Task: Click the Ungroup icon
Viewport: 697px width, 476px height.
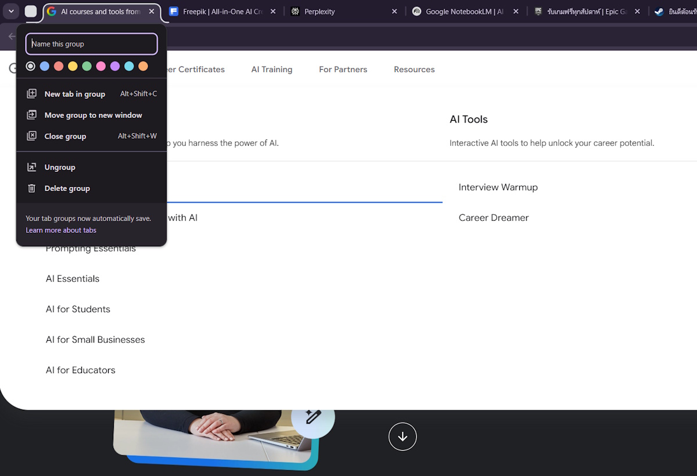Action: (x=32, y=167)
